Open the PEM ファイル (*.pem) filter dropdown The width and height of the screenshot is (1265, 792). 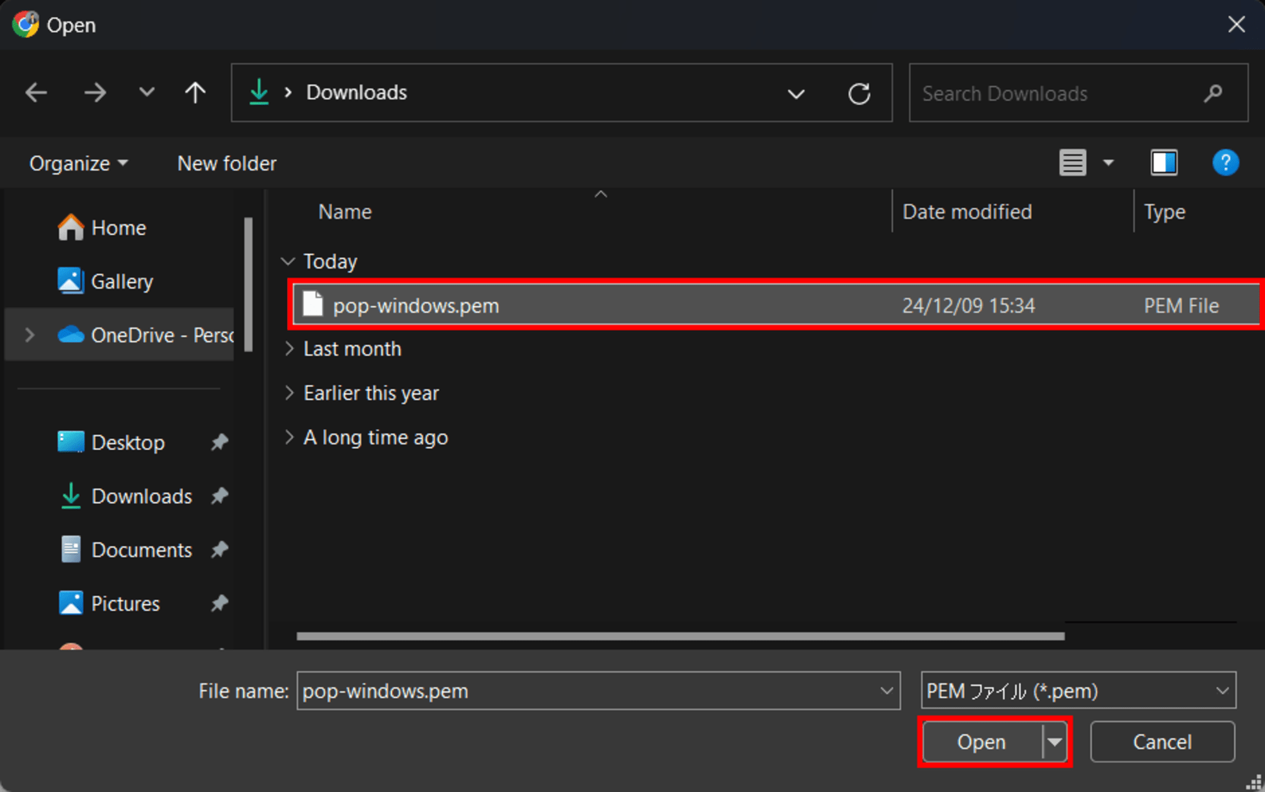[x=1078, y=690]
